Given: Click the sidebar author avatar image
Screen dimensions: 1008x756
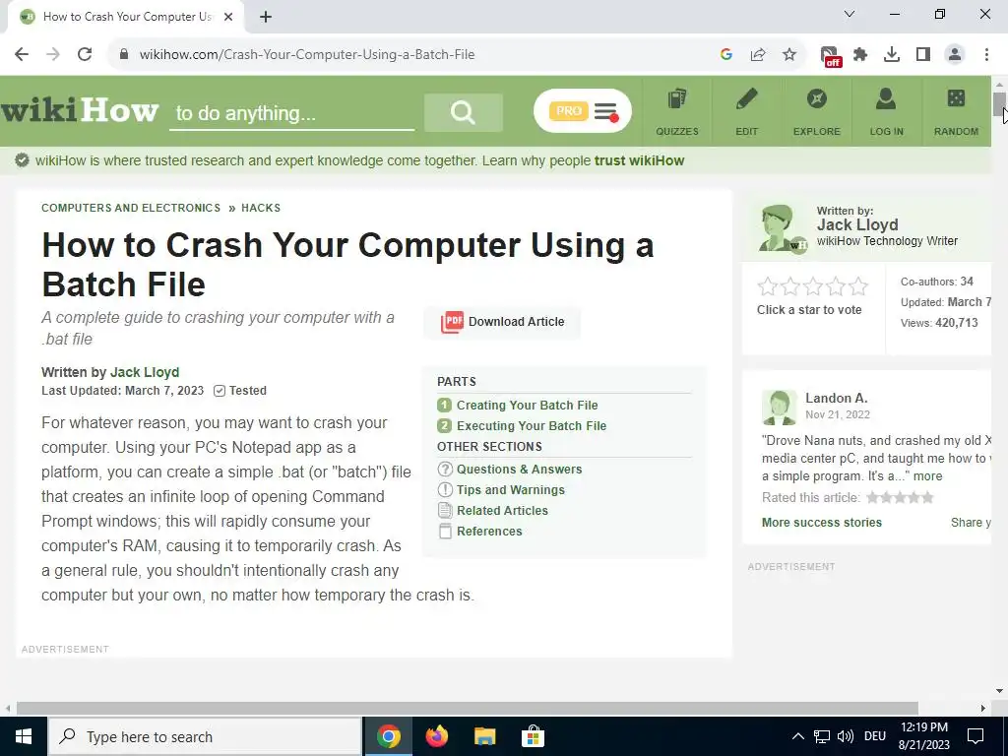Looking at the screenshot, I should pos(780,228).
